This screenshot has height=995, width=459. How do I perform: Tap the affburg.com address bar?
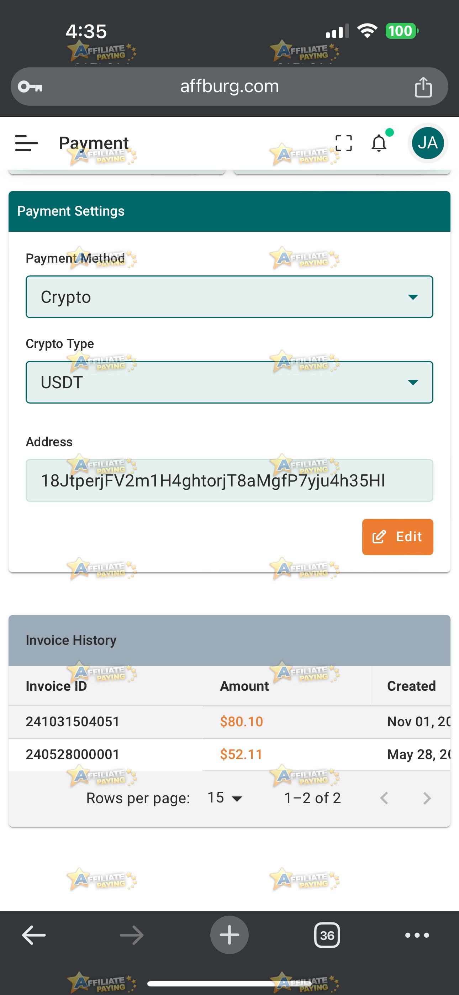(x=229, y=86)
